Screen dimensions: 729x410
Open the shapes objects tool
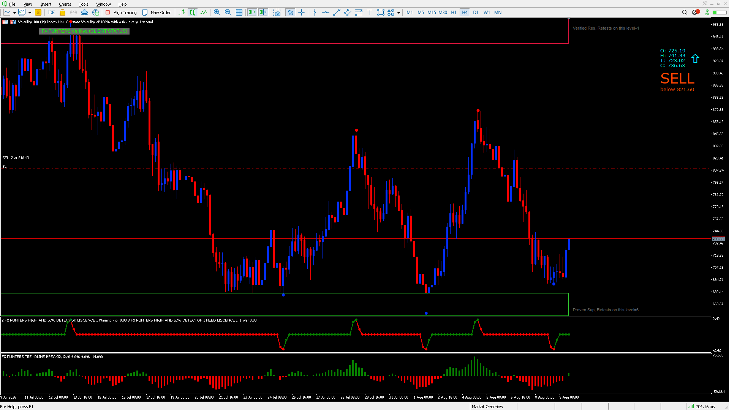click(391, 13)
